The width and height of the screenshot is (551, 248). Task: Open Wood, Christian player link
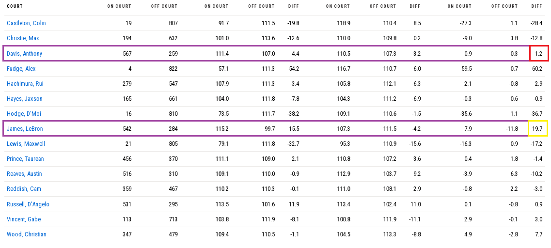[x=26, y=234]
